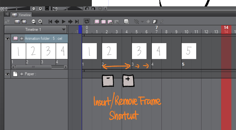
Task: Click the cel list scrollbar thumb
Action: (x=33, y=67)
